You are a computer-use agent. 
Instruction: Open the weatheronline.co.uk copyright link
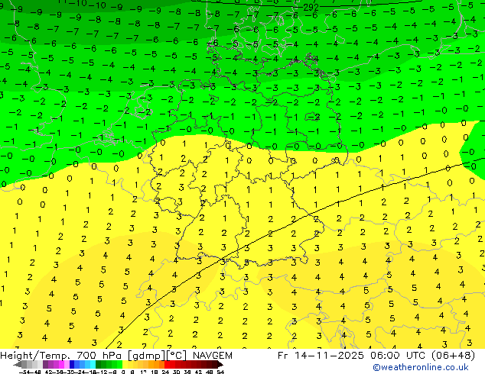coord(421,367)
